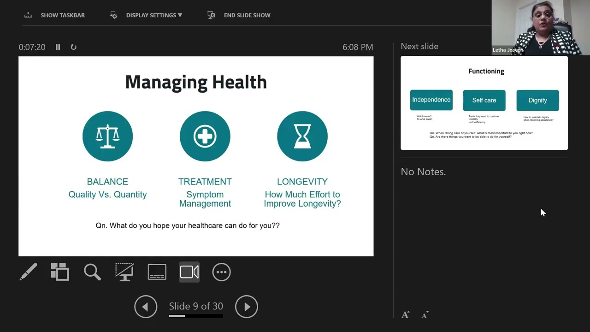Click the 'Quality Vs. Quantity' text
590x332 pixels.
[107, 195]
